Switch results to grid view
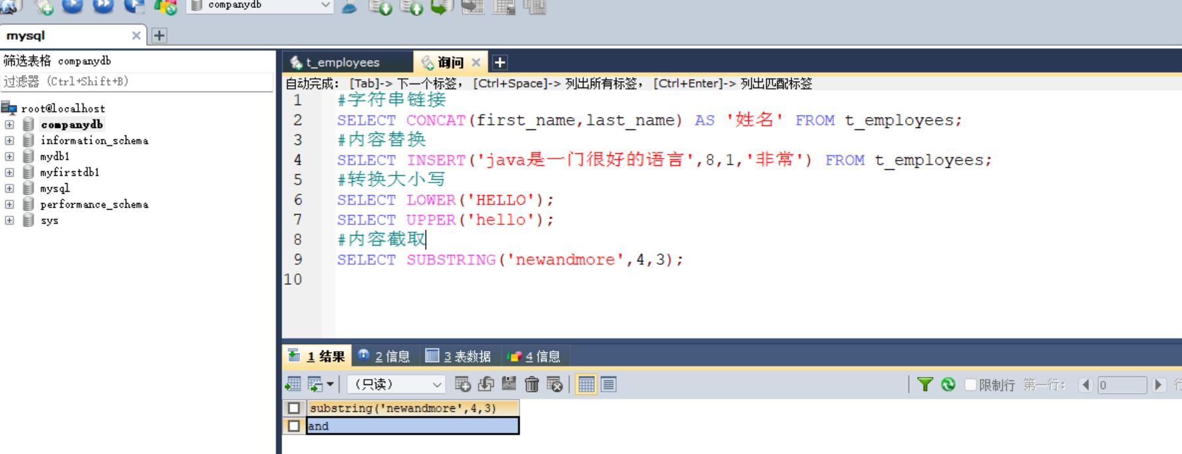 [586, 384]
